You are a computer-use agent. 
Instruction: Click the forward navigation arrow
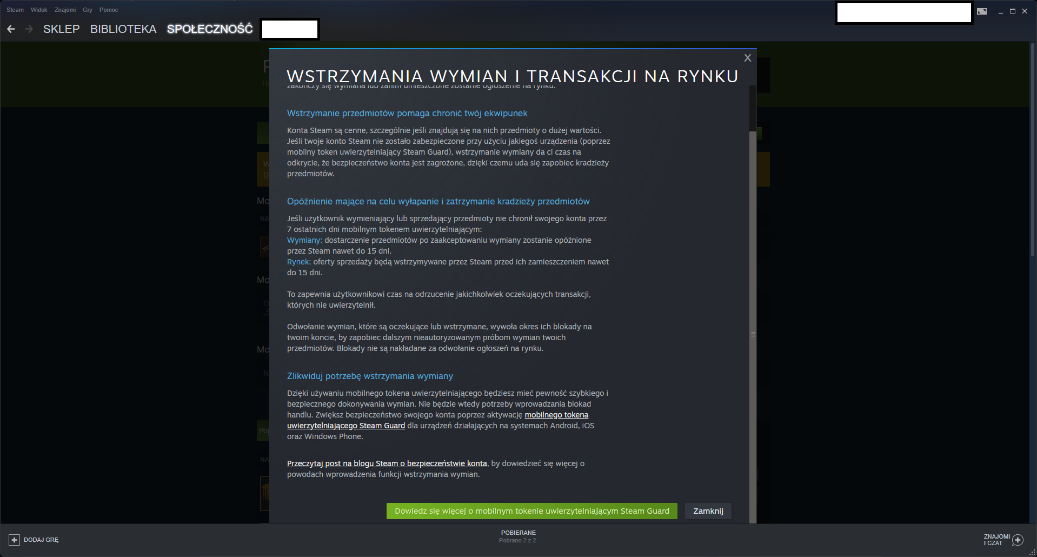[x=29, y=29]
